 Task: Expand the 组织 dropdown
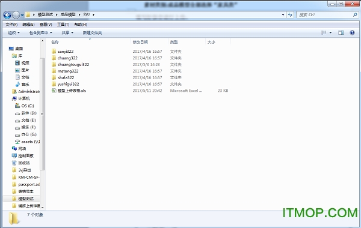[x=14, y=33]
